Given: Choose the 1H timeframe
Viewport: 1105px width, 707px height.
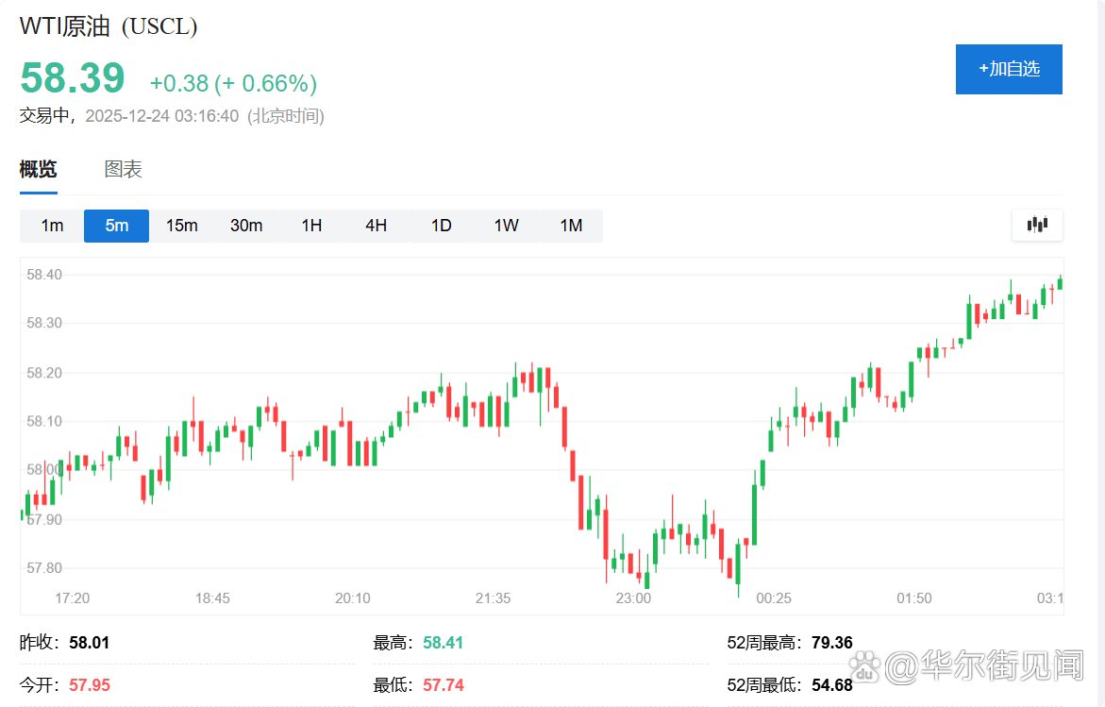Looking at the screenshot, I should 310,226.
